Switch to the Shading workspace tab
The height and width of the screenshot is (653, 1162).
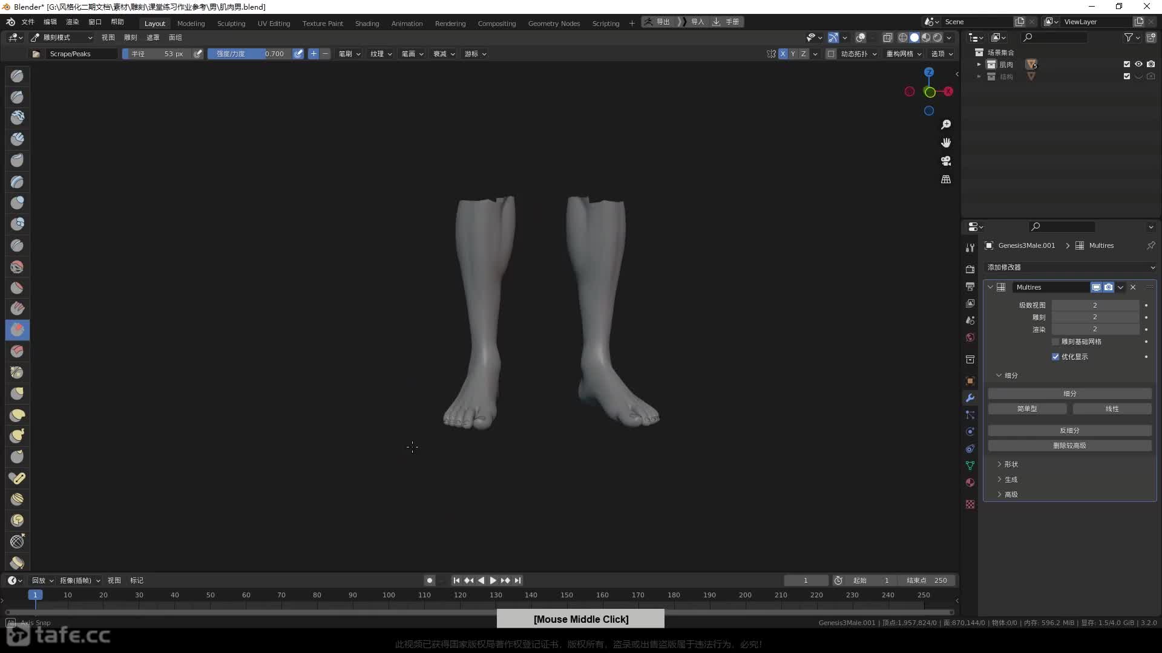coord(367,23)
